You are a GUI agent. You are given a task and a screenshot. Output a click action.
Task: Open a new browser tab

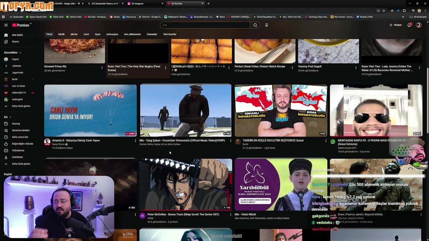208,3
